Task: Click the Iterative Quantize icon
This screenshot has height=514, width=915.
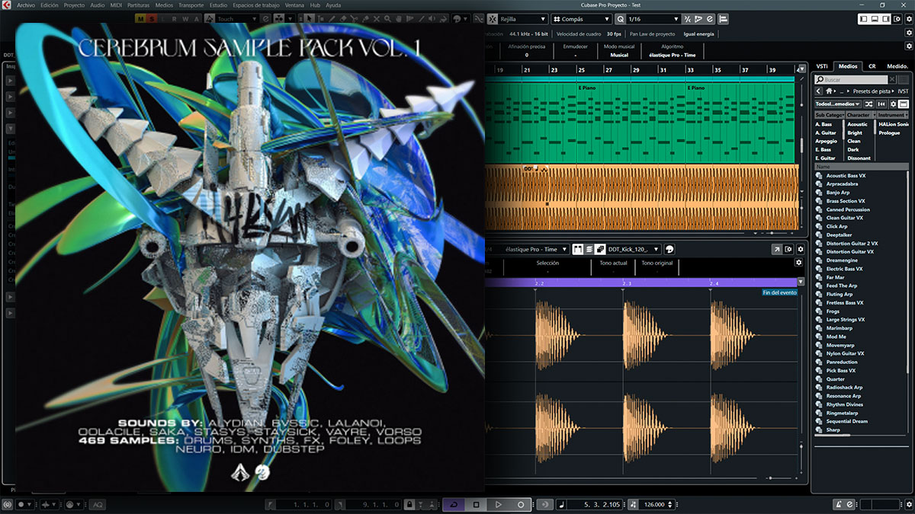Action: click(688, 18)
